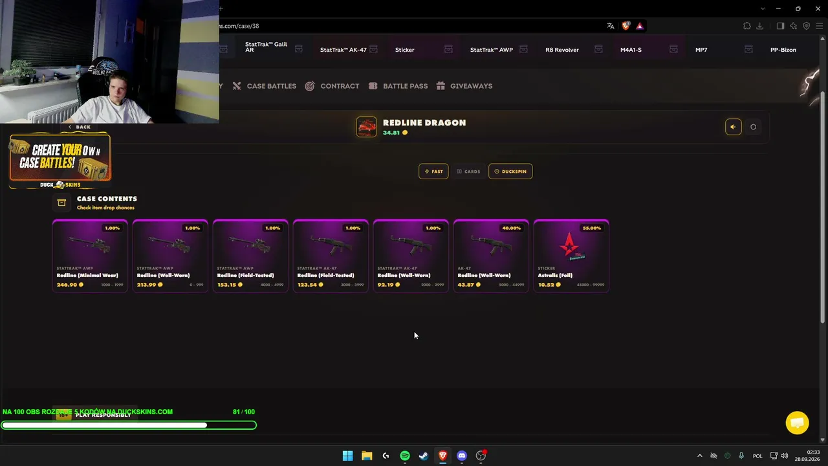Click the Giveaways gift icon
This screenshot has height=466, width=828.
[x=441, y=86]
